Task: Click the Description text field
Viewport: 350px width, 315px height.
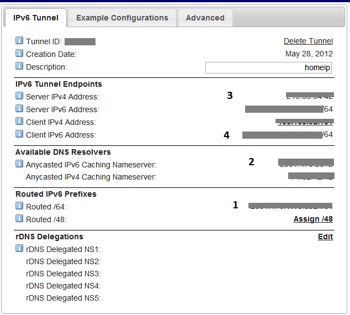Action: (x=269, y=67)
